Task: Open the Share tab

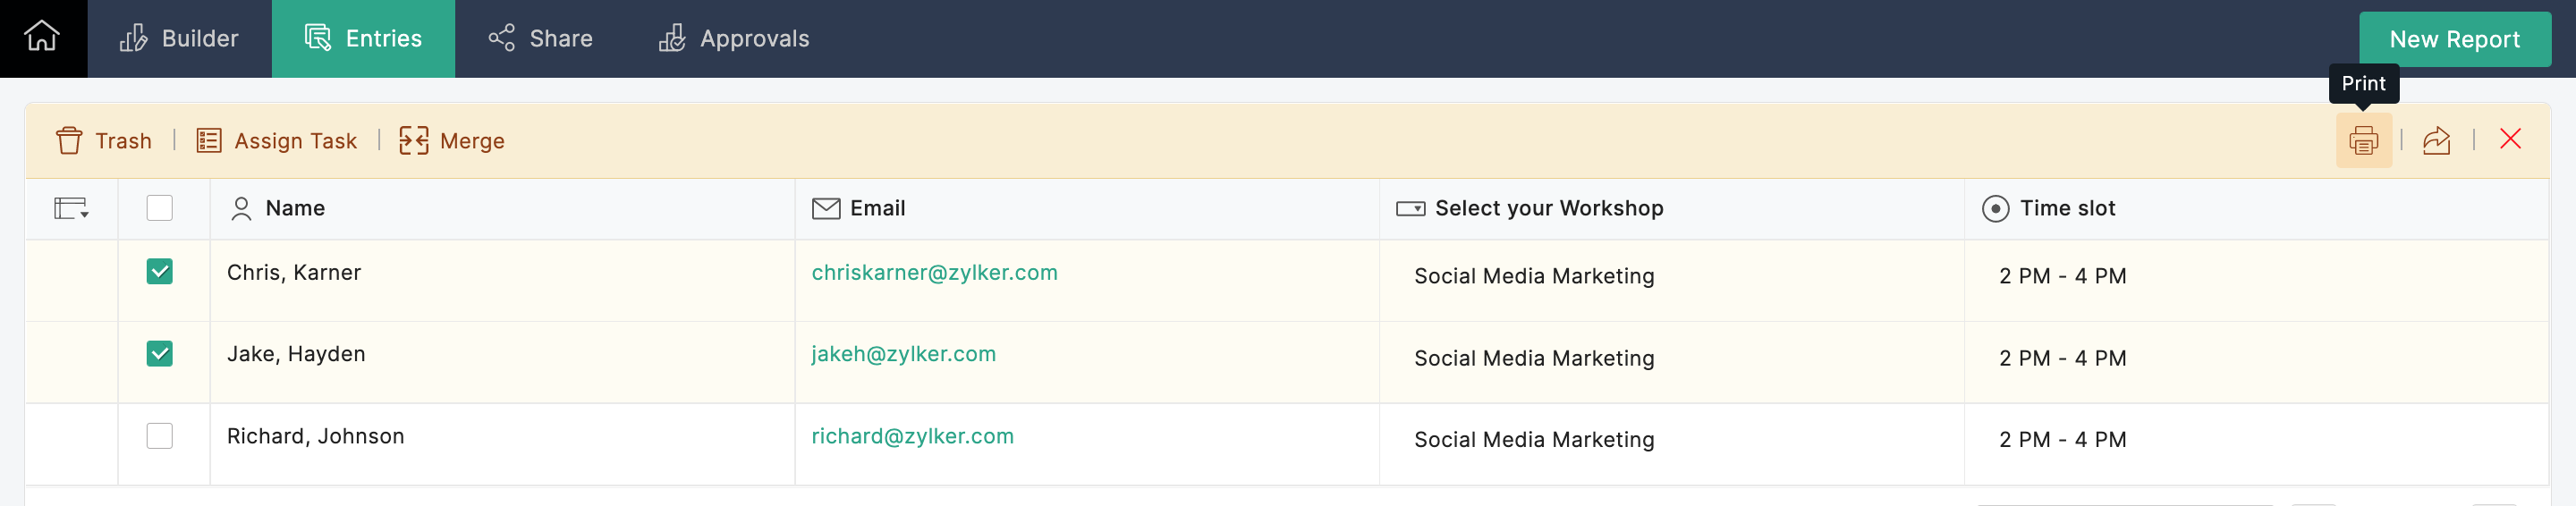Action: [541, 39]
